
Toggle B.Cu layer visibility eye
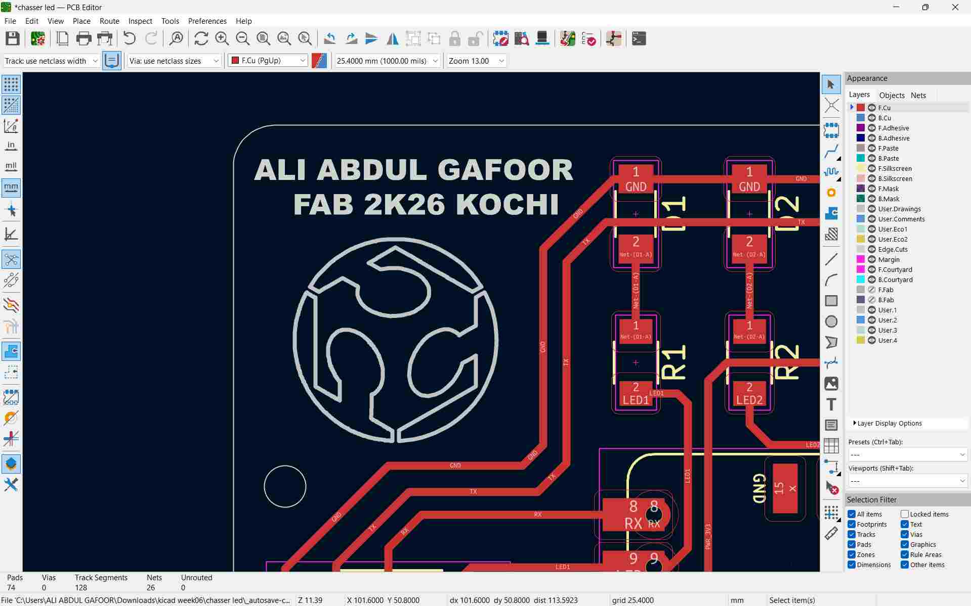pos(872,118)
